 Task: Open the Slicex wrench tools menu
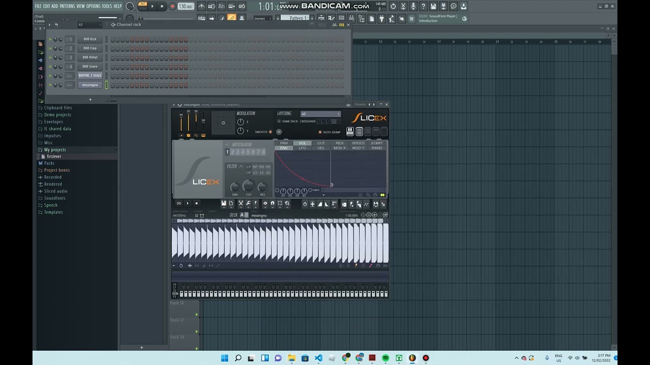(248, 203)
